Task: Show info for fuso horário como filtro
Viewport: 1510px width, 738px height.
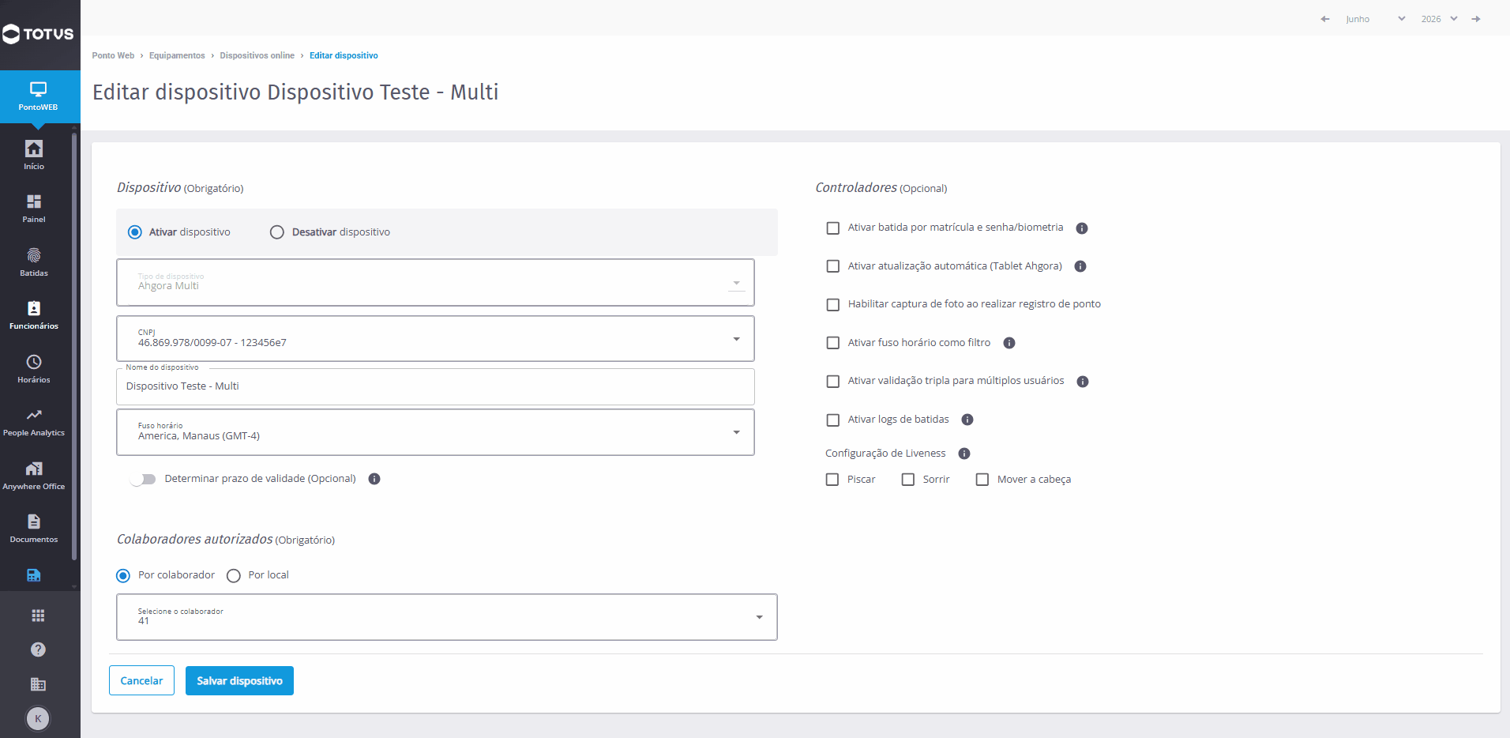Action: [x=1009, y=343]
